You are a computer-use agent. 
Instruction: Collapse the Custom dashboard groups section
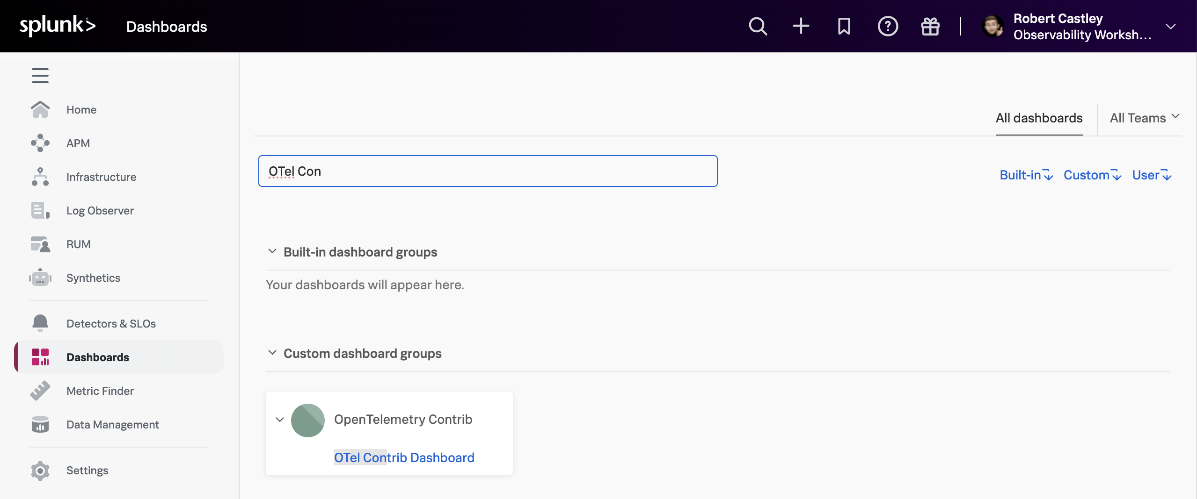[x=272, y=353]
